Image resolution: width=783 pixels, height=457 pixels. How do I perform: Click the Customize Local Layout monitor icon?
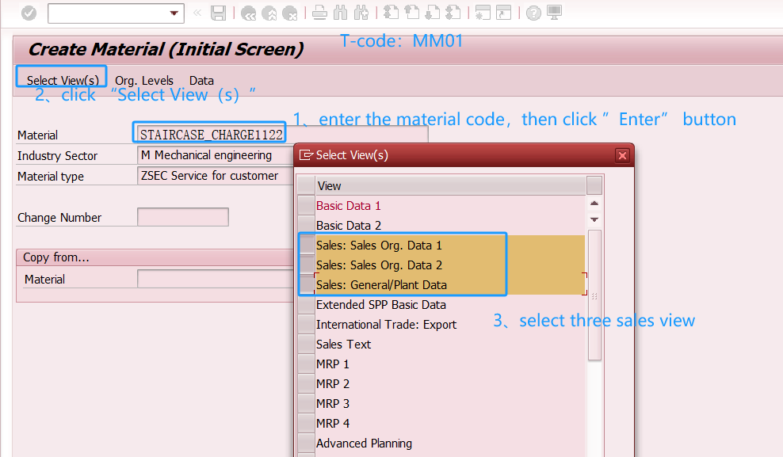coord(555,13)
